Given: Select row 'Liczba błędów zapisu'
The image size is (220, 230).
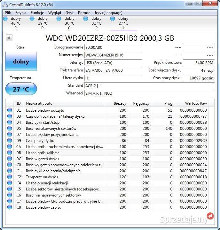Looking at the screenshot, I should tap(107, 207).
